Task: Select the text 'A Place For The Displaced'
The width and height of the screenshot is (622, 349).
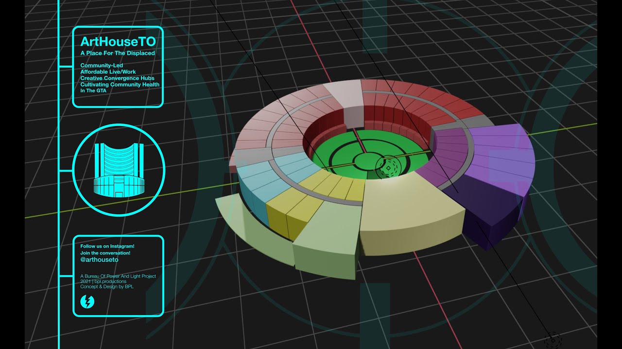Action: (x=118, y=53)
